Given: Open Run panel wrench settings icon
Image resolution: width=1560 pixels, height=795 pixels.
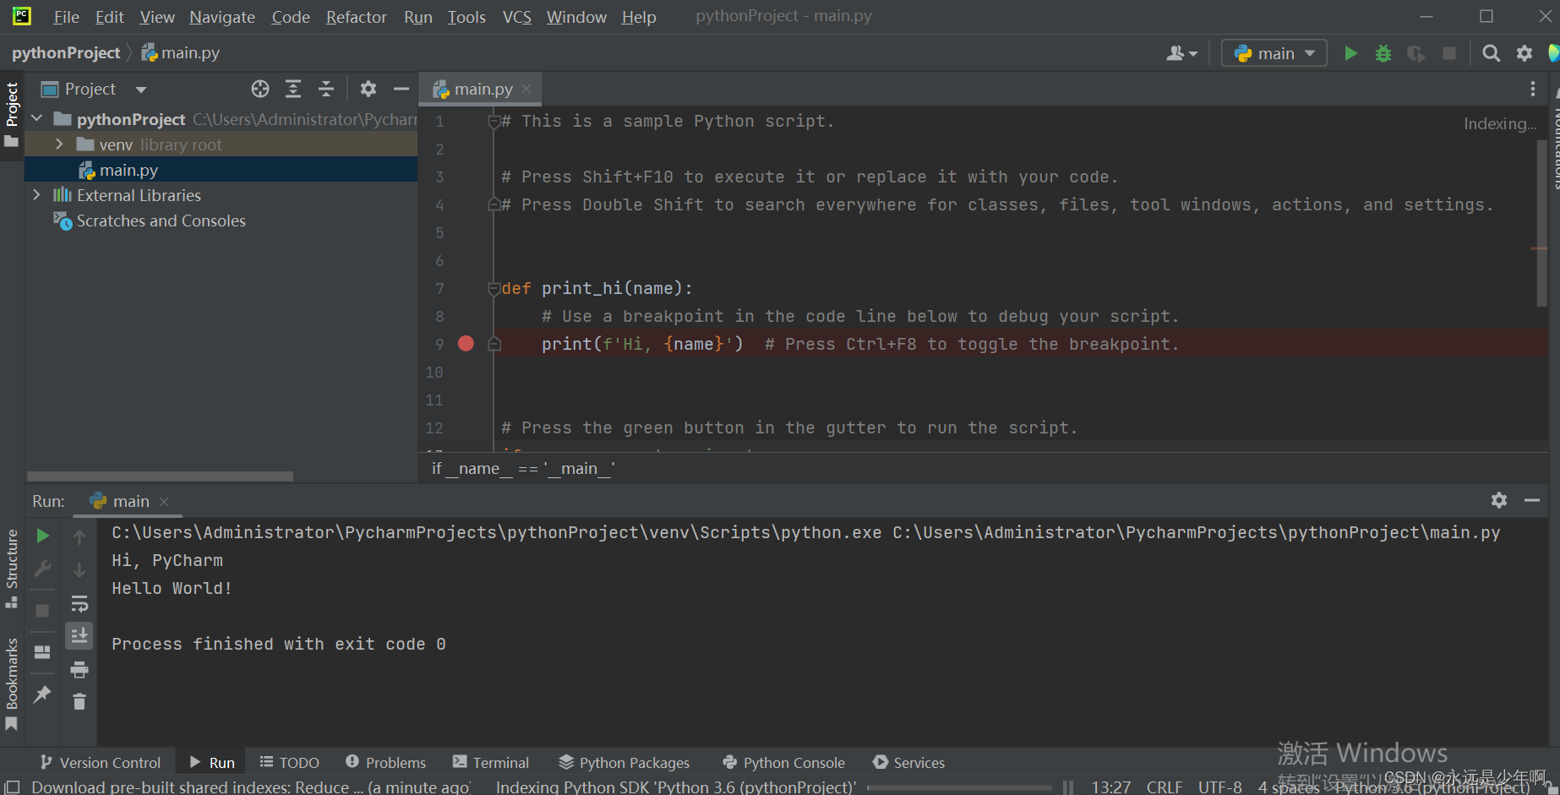Looking at the screenshot, I should click(42, 569).
